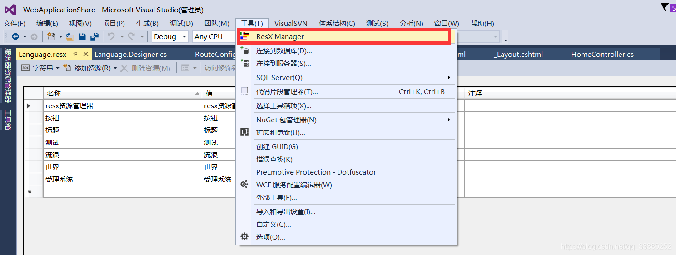The height and width of the screenshot is (255, 676).
Task: Open the VisualSVN menu
Action: point(291,24)
